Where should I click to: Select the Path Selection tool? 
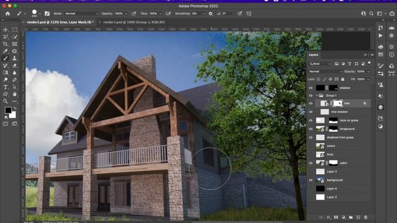point(15,87)
